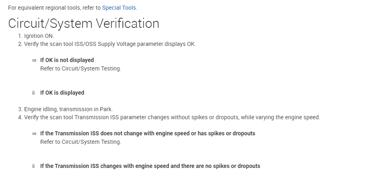The image size is (390, 176).
Task: Click list number 4 before Transmission ISS step
Action: coord(20,118)
